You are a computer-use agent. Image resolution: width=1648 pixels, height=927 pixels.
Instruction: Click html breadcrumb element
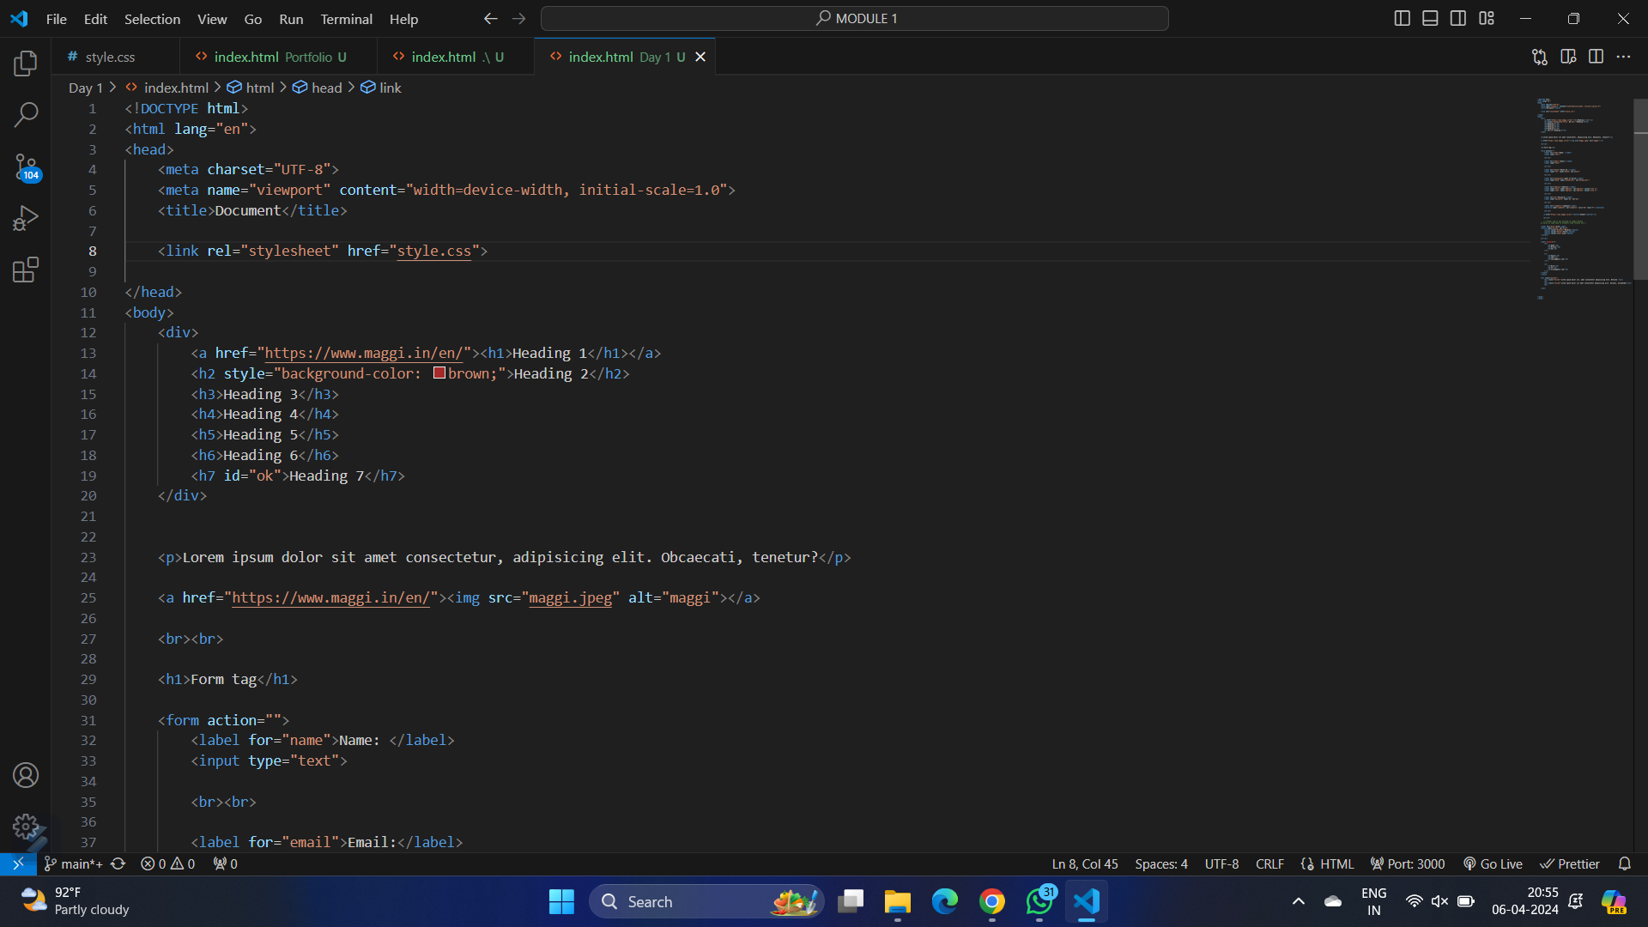pos(251,88)
